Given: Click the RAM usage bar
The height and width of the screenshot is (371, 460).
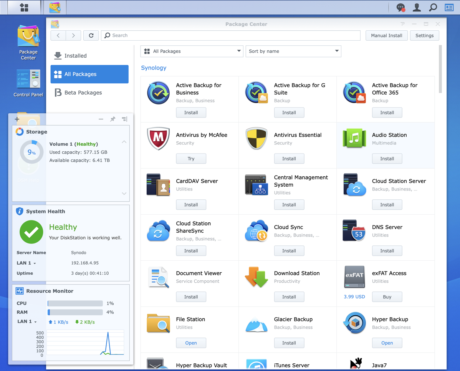Looking at the screenshot, I should [75, 312].
